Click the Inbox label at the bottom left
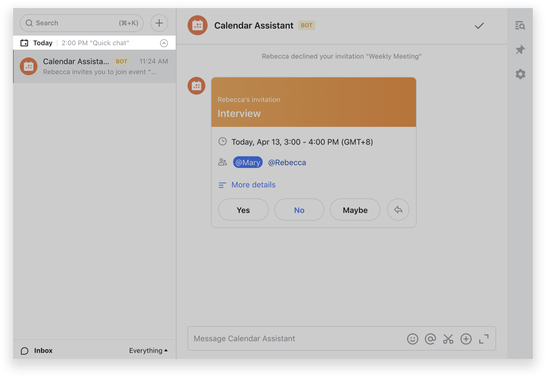The width and height of the screenshot is (546, 377). coord(43,350)
